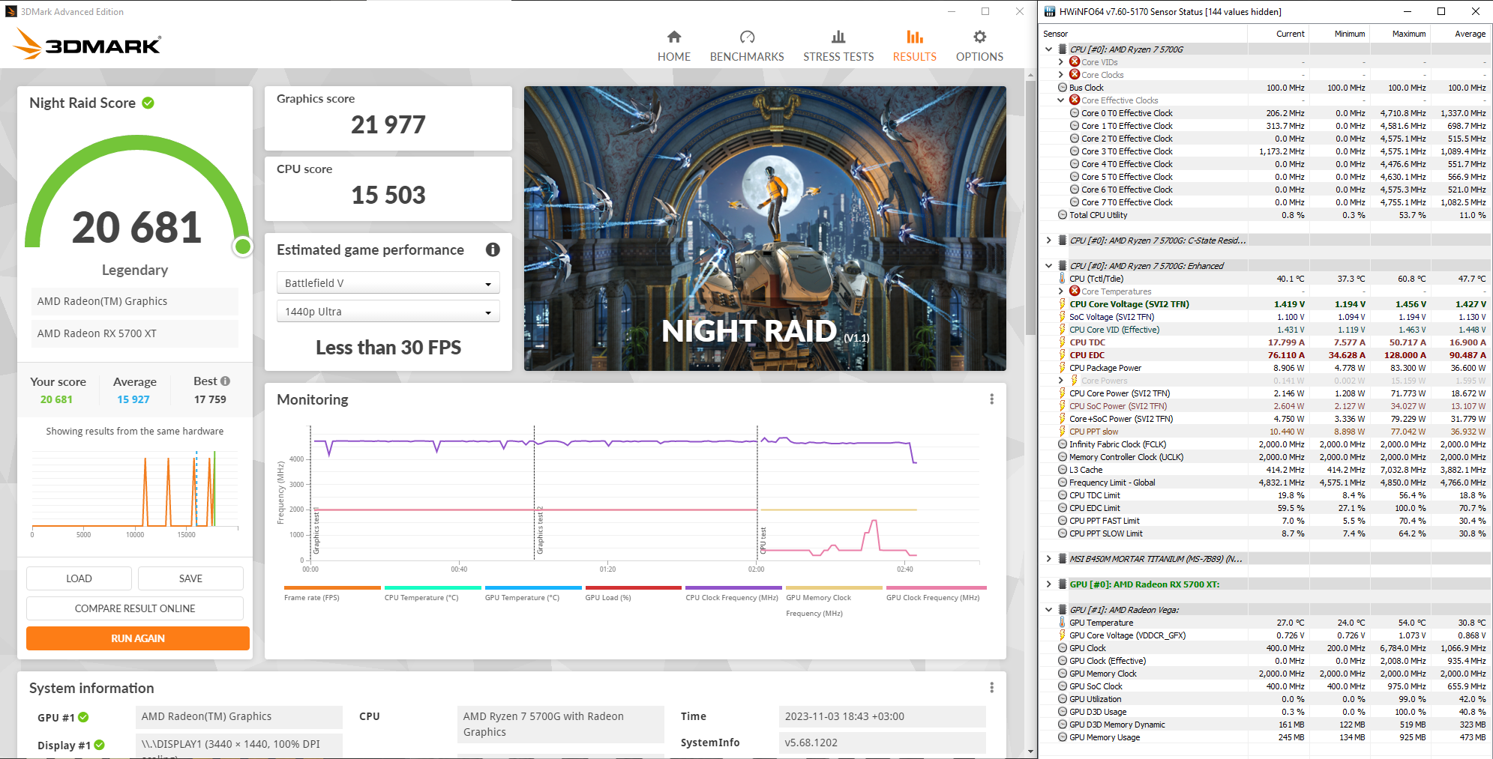Expand the GPU [#0] AMD Radeon RX 5700 XT group
This screenshot has width=1493, height=759.
[1048, 584]
